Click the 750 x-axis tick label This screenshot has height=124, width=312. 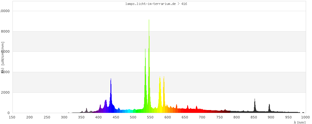tap(219, 117)
